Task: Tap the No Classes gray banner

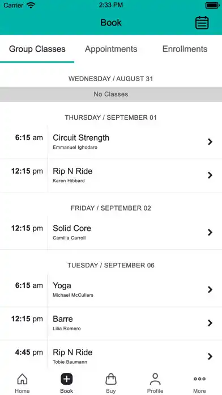Action: 111,94
